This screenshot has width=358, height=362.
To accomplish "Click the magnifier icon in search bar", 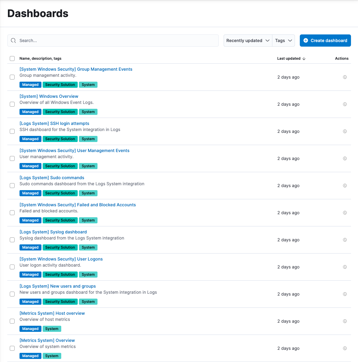I will click(13, 41).
